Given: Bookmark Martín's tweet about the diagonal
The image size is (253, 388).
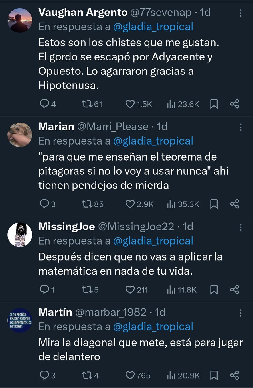Looking at the screenshot, I should [x=214, y=376].
